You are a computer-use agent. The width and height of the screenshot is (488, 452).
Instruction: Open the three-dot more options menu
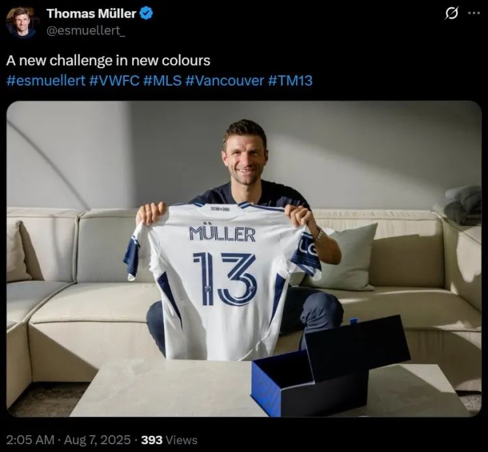coord(474,14)
